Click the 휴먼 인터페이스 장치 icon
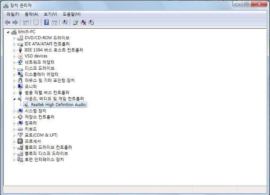 coord(20,160)
